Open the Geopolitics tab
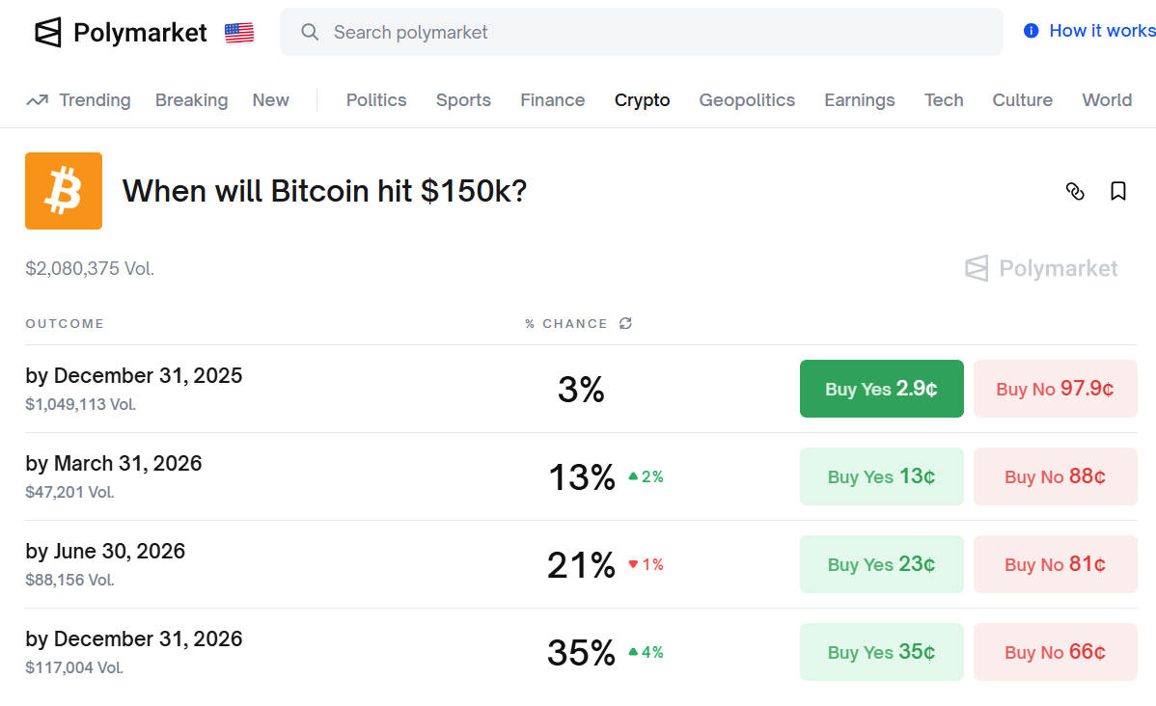1156x706 pixels. pos(746,99)
